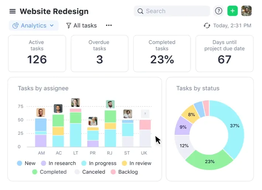Toggle the In review legend item
This screenshot has width=262, height=190.
[x=137, y=163]
